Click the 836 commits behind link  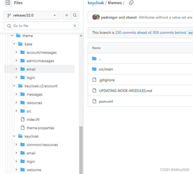pos(169,32)
